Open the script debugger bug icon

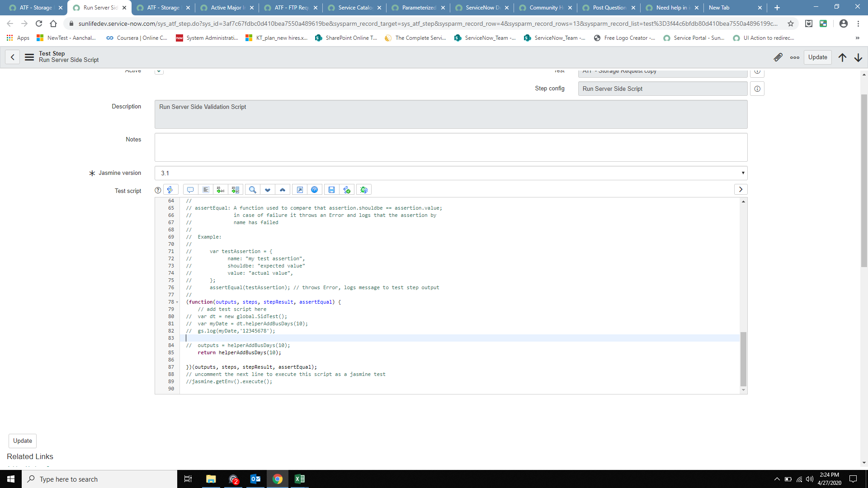(364, 189)
